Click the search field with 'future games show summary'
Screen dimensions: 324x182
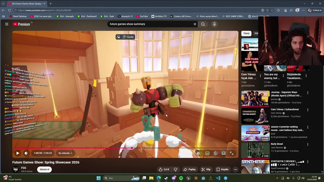pos(151,24)
